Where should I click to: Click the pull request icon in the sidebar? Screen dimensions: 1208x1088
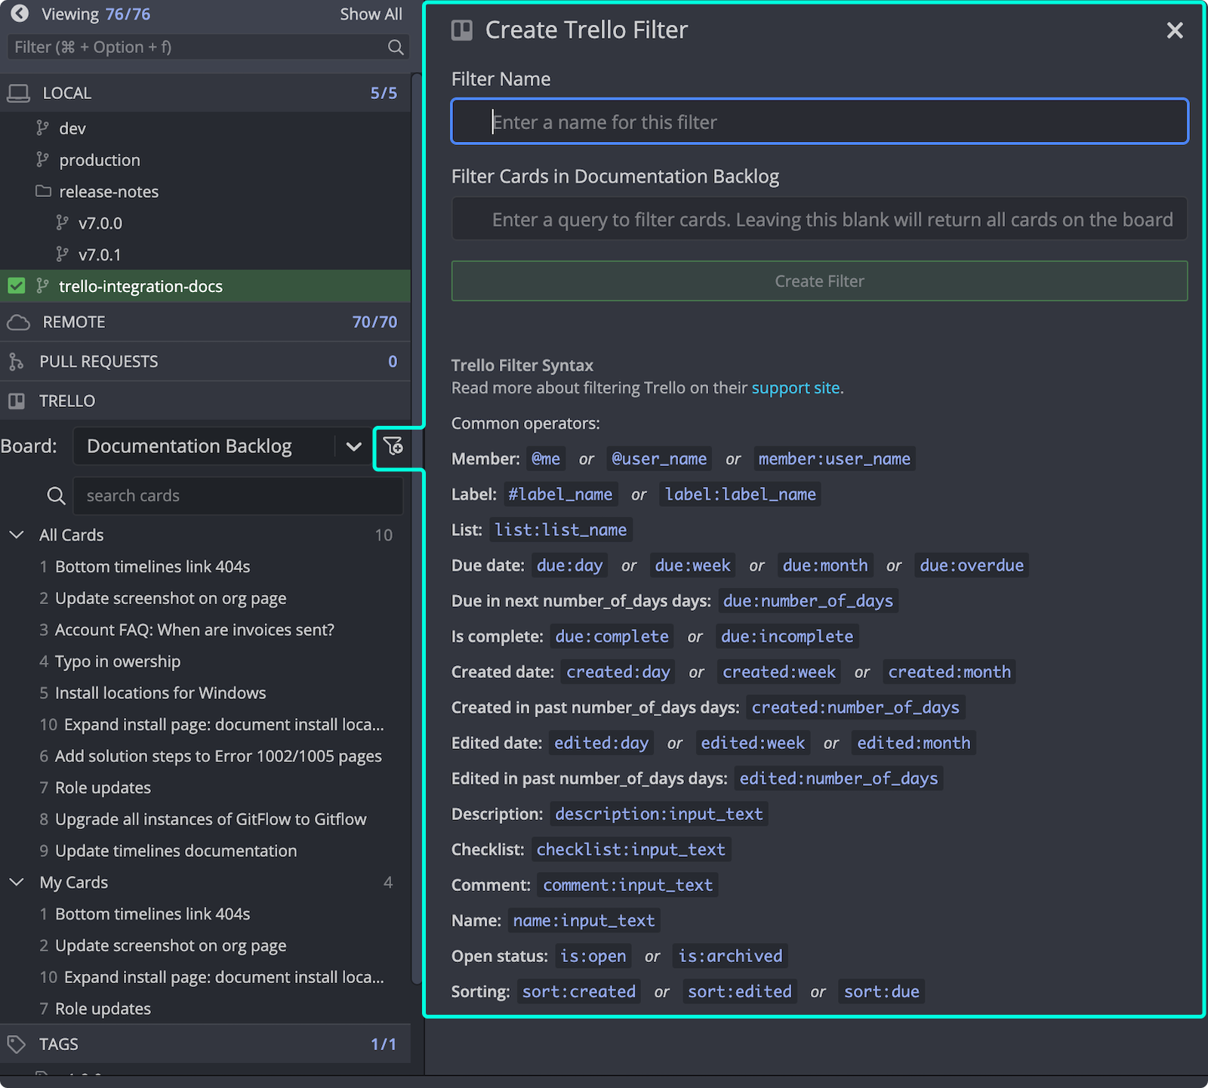pos(17,361)
